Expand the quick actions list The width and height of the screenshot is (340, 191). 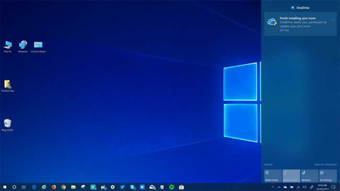[268, 164]
